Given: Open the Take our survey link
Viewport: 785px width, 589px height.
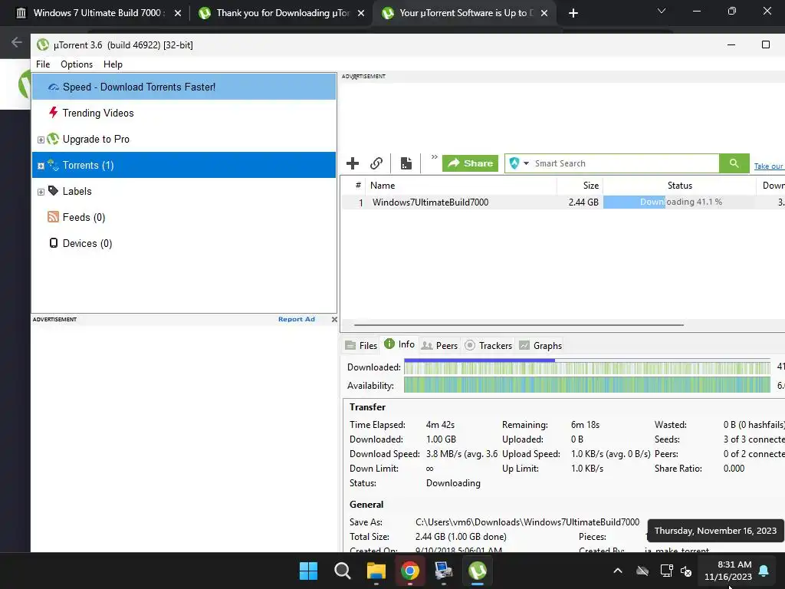Looking at the screenshot, I should [x=769, y=166].
